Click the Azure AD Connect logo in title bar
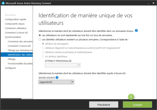157x110 pixels. [3, 3]
